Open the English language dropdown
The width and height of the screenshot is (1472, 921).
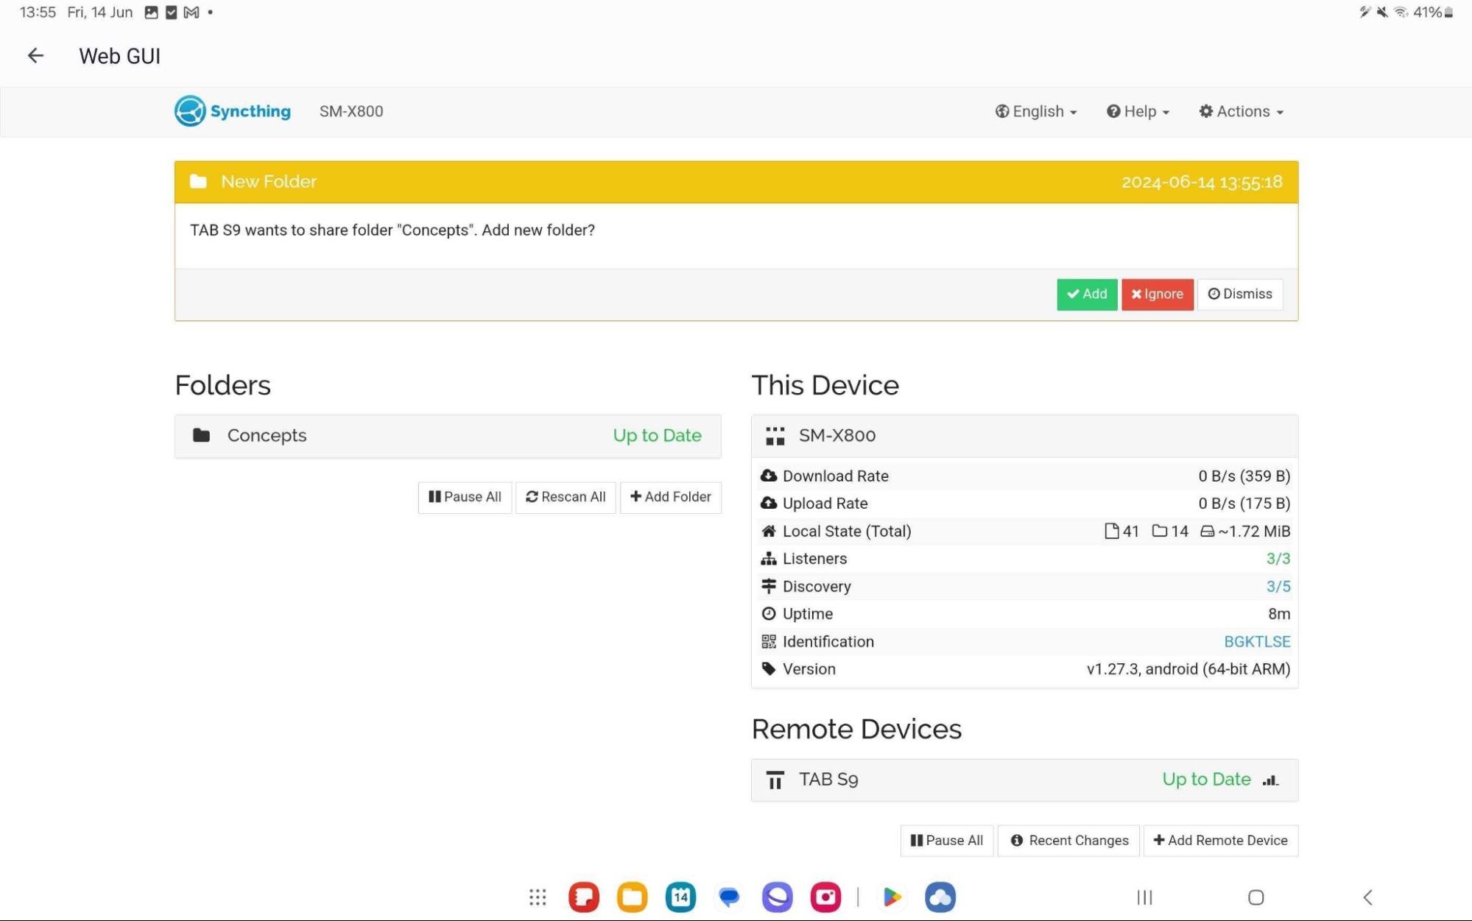point(1036,111)
